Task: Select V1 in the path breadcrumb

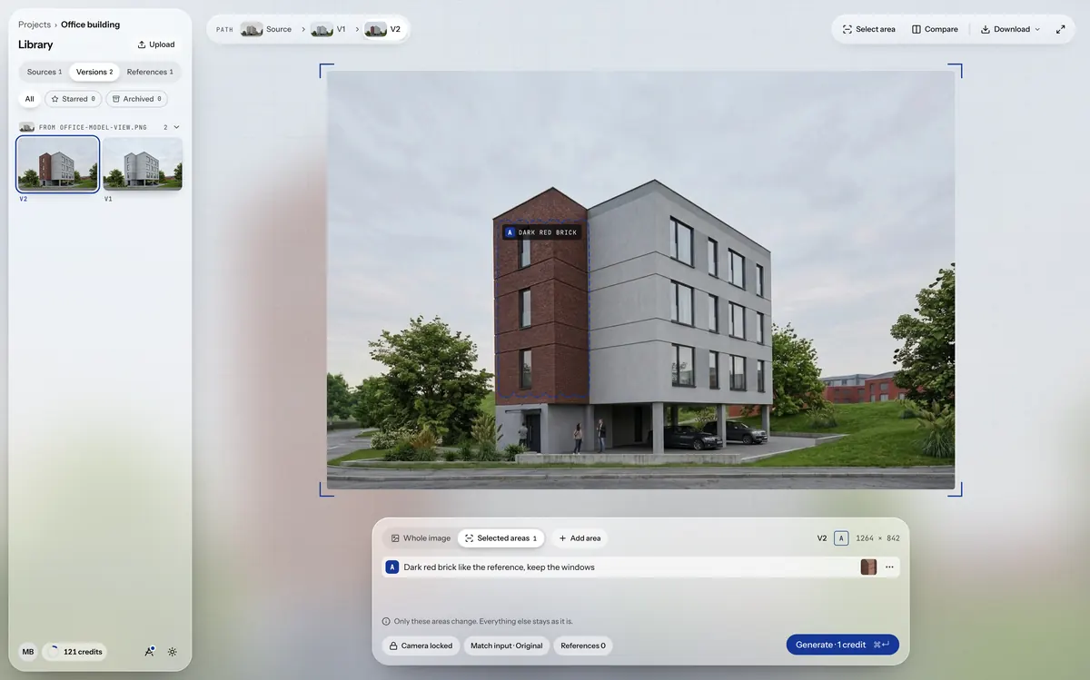Action: tap(328, 29)
